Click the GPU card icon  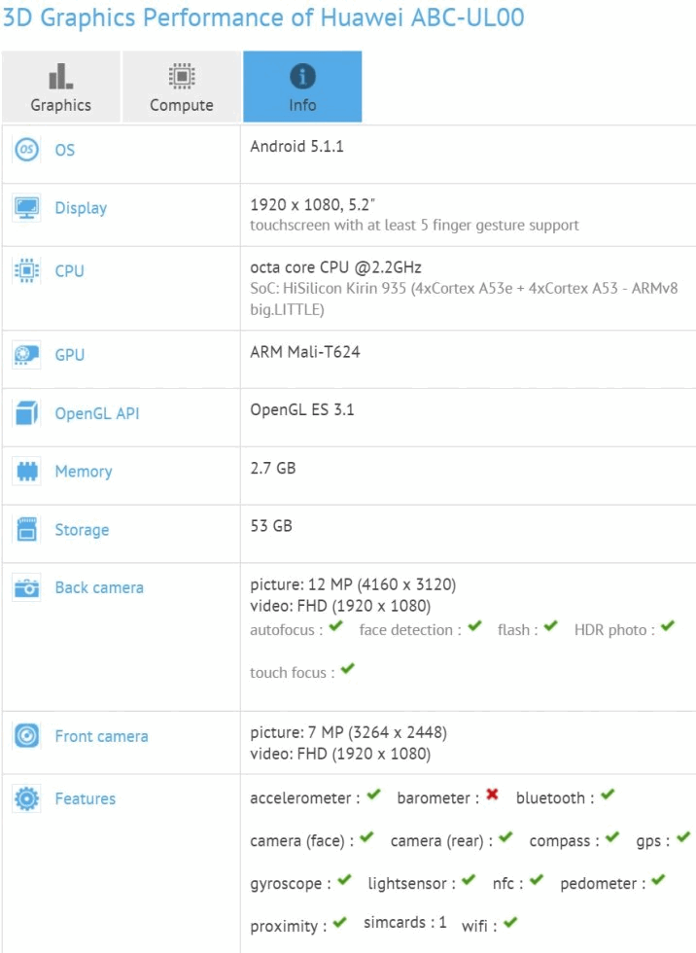pyautogui.click(x=26, y=354)
